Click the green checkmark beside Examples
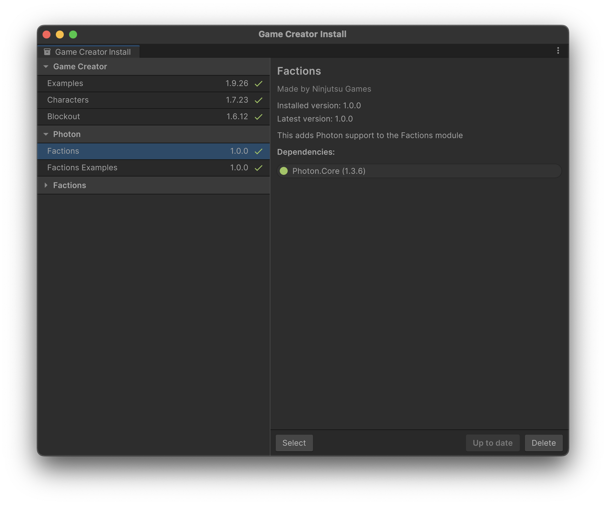Image resolution: width=606 pixels, height=505 pixels. pyautogui.click(x=258, y=84)
